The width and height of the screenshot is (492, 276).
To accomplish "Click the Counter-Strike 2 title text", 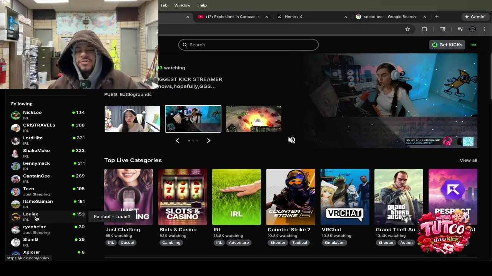I will coord(289,230).
